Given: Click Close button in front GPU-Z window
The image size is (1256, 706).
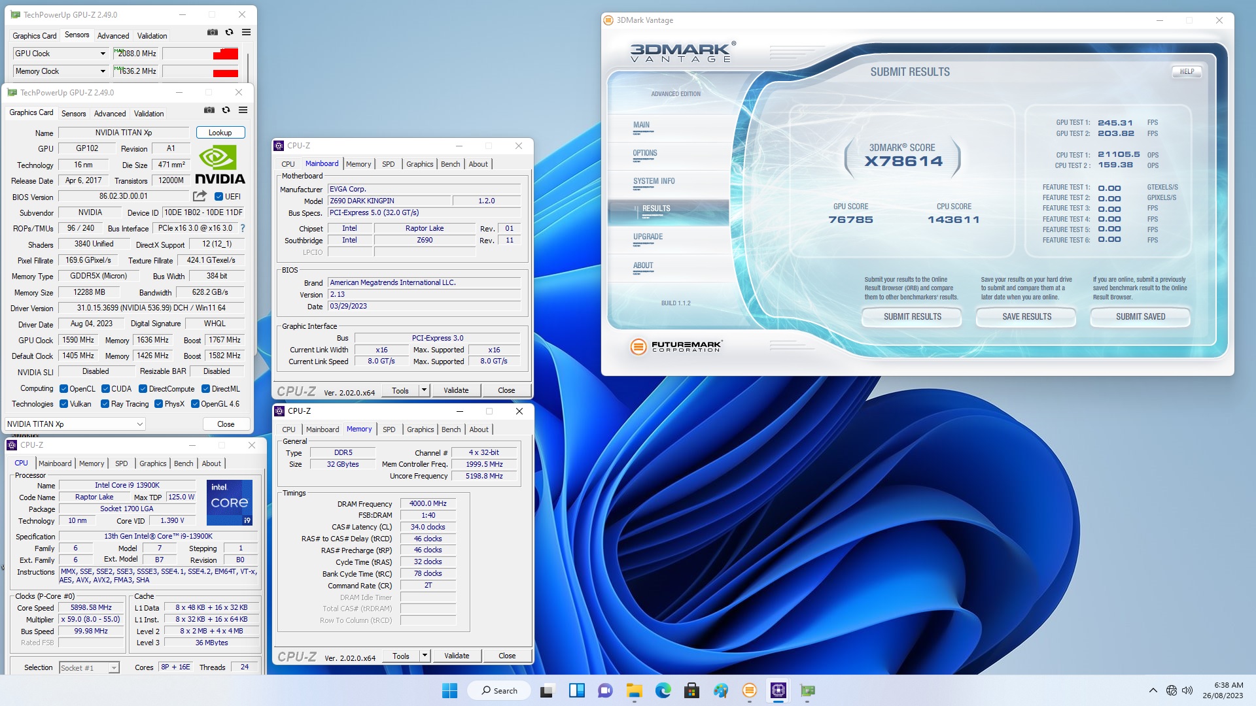Looking at the screenshot, I should pos(226,424).
